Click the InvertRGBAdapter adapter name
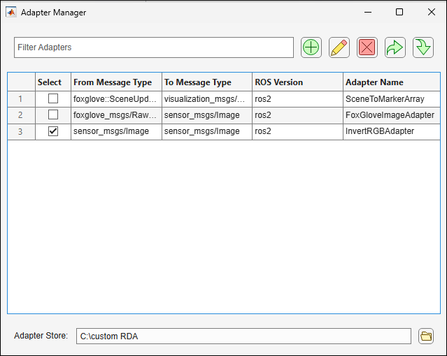This screenshot has height=356, width=447. click(x=392, y=131)
